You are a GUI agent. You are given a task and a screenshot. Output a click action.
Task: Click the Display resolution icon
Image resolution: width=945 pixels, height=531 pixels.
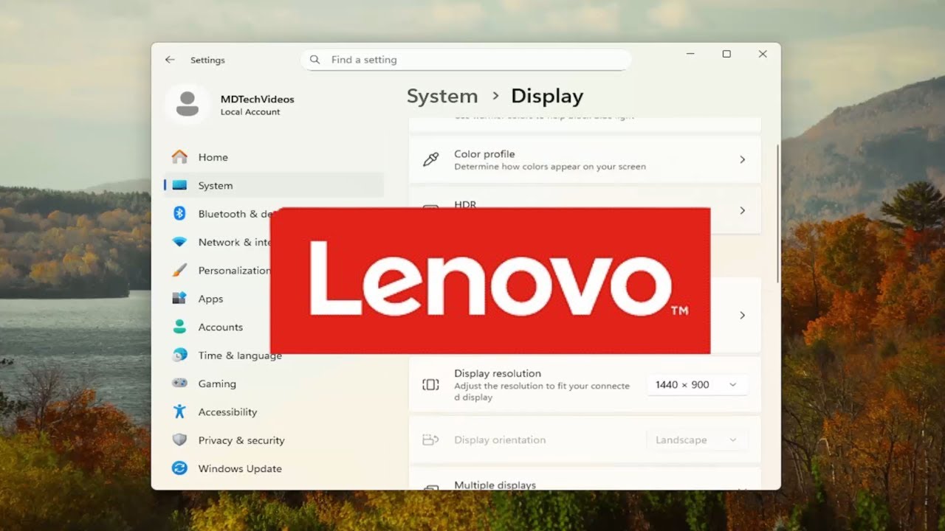pyautogui.click(x=430, y=384)
